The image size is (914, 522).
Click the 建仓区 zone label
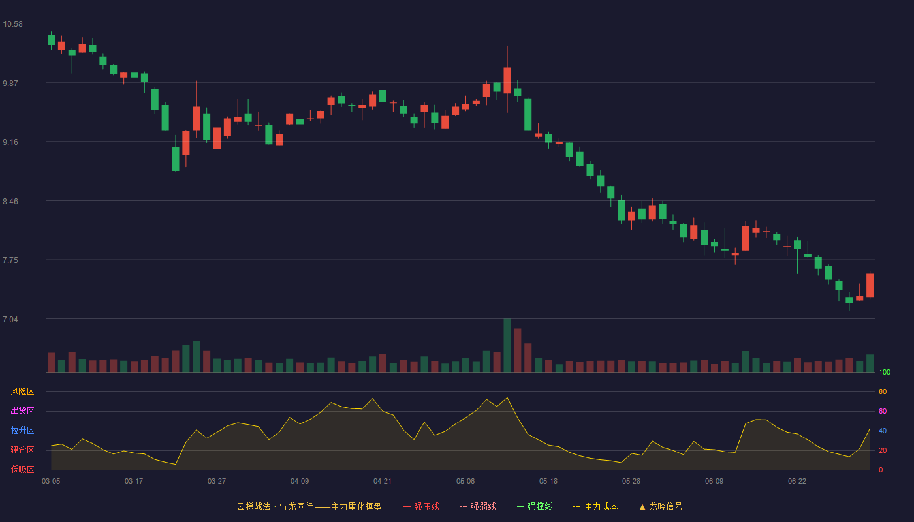[22, 450]
